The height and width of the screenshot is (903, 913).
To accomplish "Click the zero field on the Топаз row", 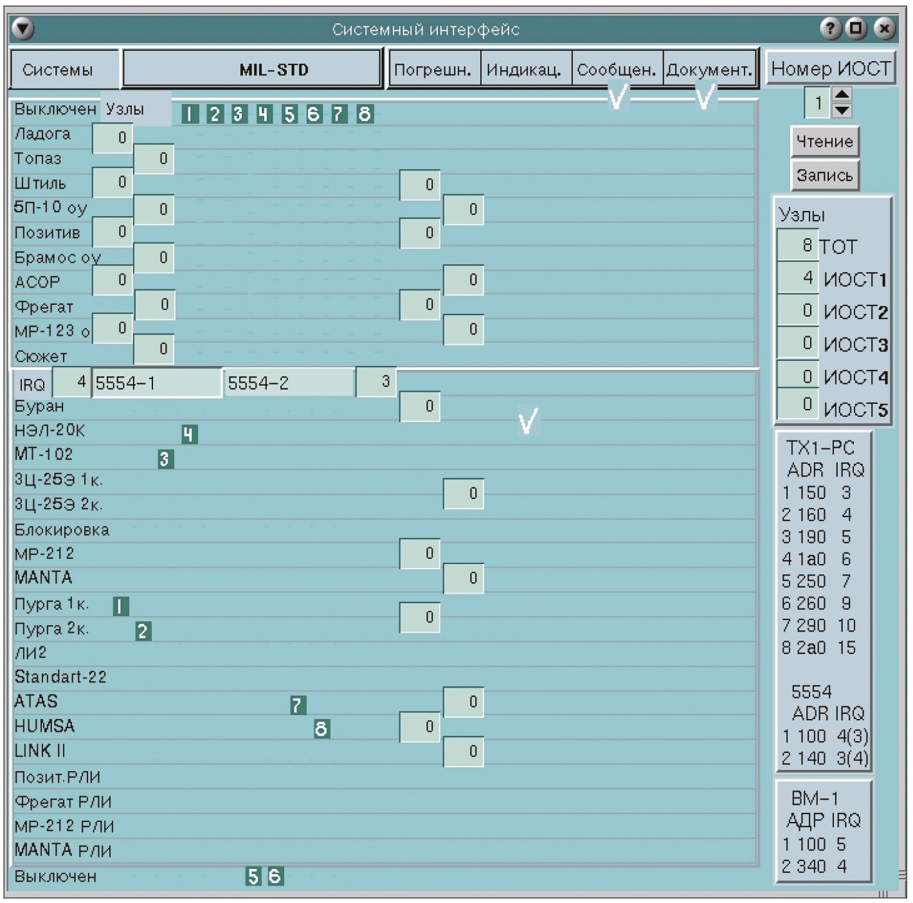I will click(154, 159).
